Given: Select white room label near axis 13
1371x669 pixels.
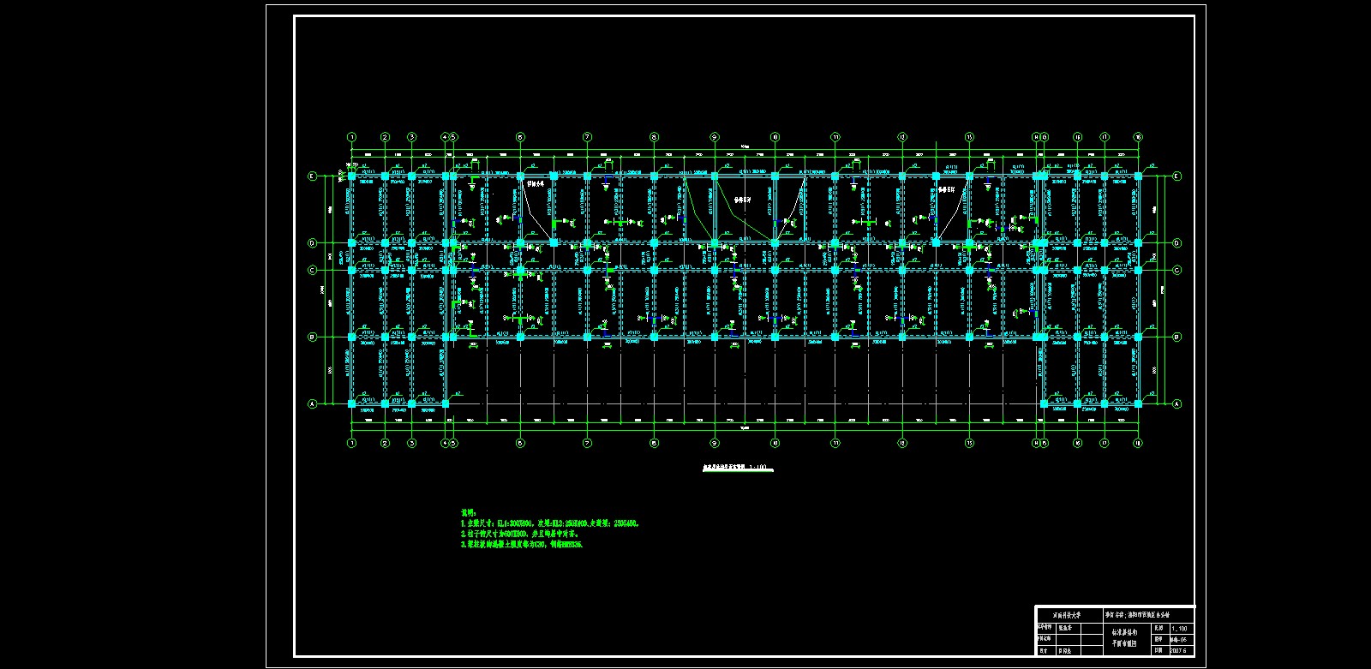Looking at the screenshot, I should [x=947, y=189].
